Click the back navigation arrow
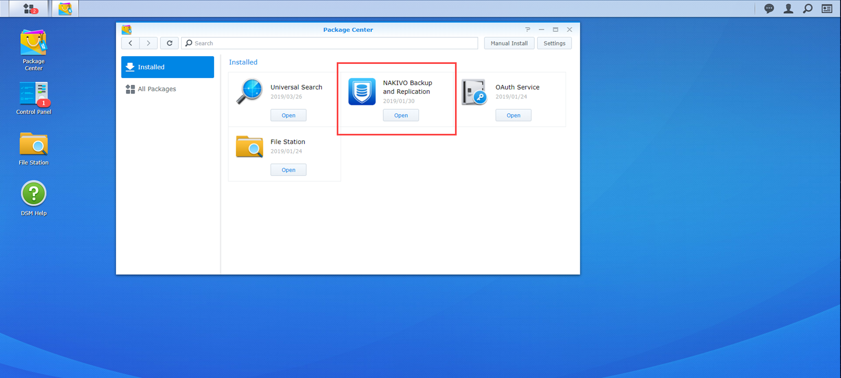Screen dimensions: 841x378 pos(130,43)
